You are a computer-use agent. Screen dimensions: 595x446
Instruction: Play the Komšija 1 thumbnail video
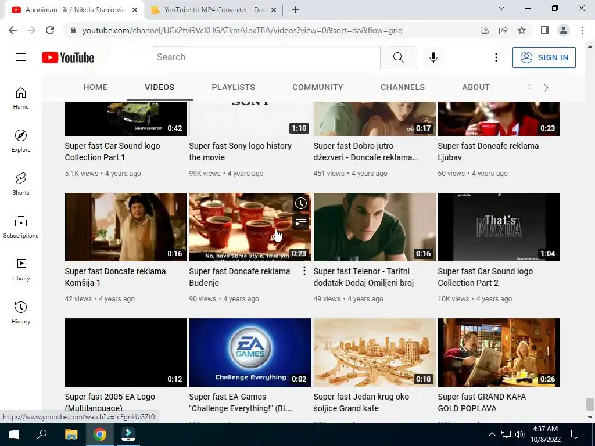point(126,227)
